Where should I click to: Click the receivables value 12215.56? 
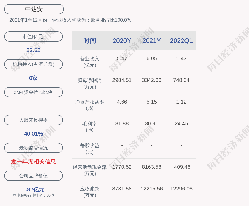pyautogui.click(x=152, y=189)
